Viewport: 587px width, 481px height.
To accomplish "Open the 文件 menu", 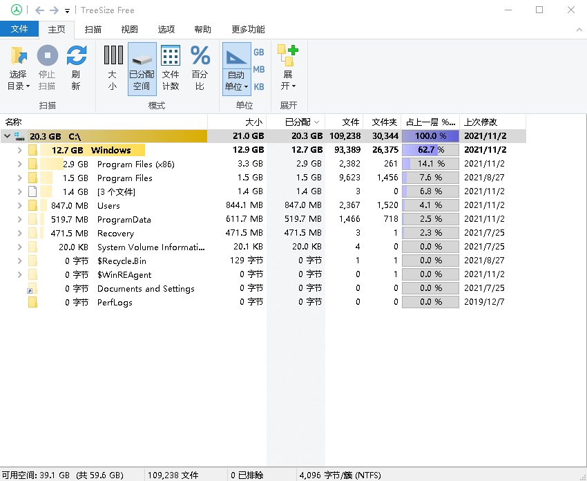I will point(19,29).
